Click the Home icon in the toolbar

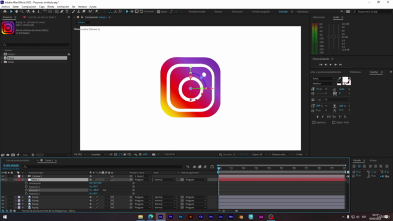(5, 12)
